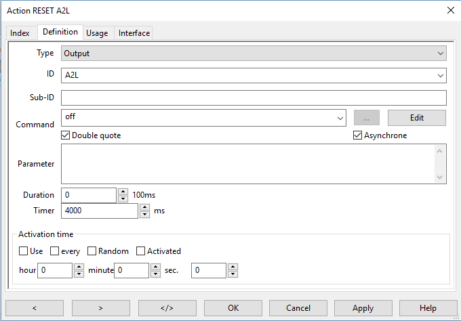
Task: Expand the Command dropdown list
Action: (x=340, y=118)
